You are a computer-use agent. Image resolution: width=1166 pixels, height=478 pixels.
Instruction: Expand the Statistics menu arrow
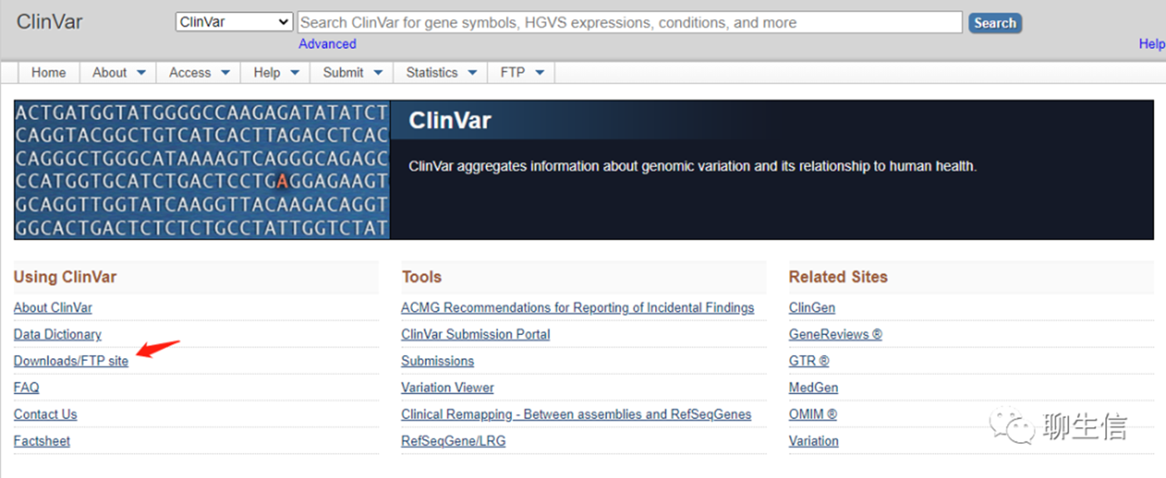click(472, 73)
